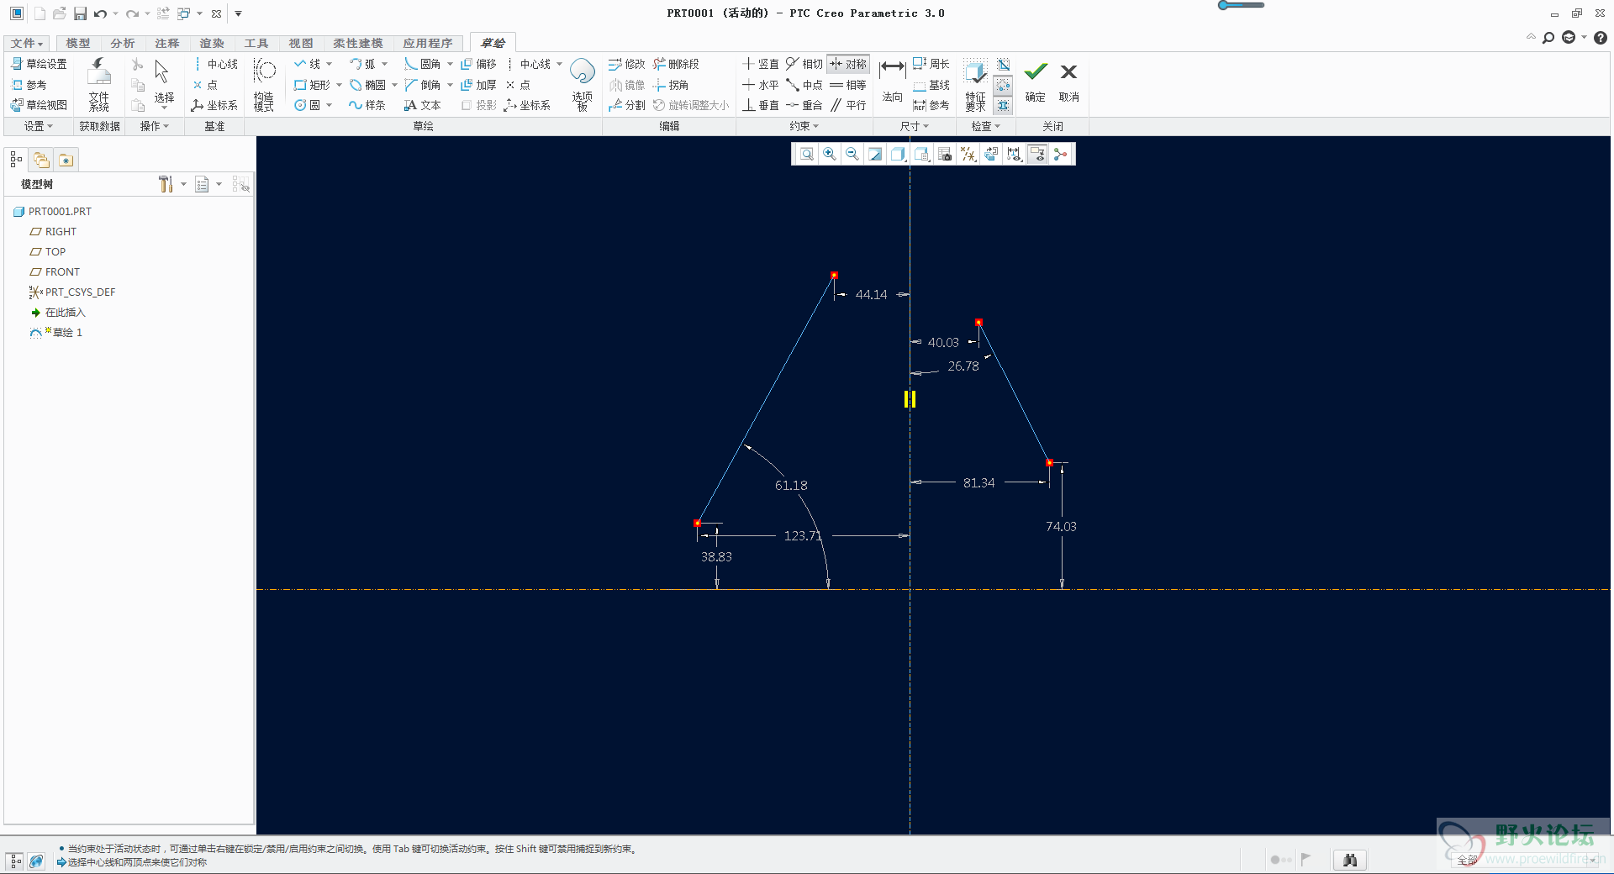Switch to the 注释 annotate tab
The width and height of the screenshot is (1614, 874).
click(166, 43)
